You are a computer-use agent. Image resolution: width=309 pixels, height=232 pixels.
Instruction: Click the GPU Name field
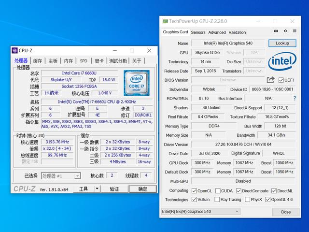(x=228, y=43)
